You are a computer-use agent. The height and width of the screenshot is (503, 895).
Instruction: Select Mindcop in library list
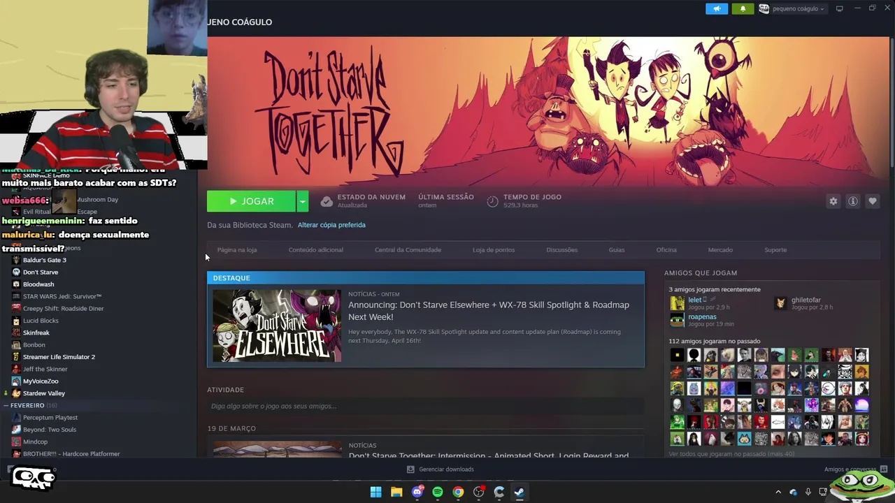[x=35, y=442]
